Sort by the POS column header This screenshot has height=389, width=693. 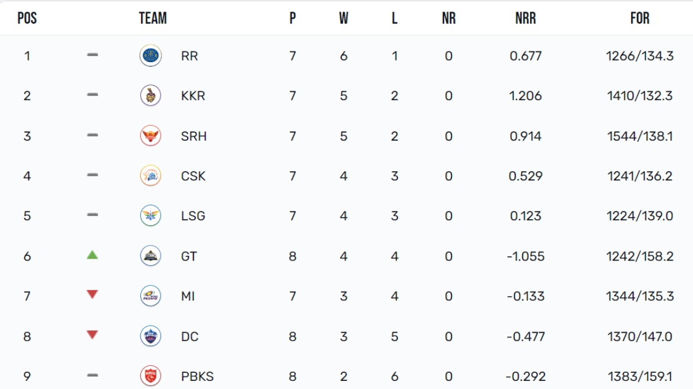pos(27,18)
